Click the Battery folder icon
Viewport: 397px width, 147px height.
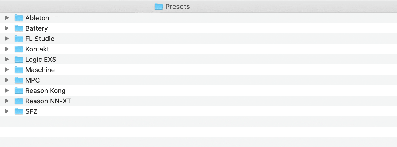click(19, 28)
